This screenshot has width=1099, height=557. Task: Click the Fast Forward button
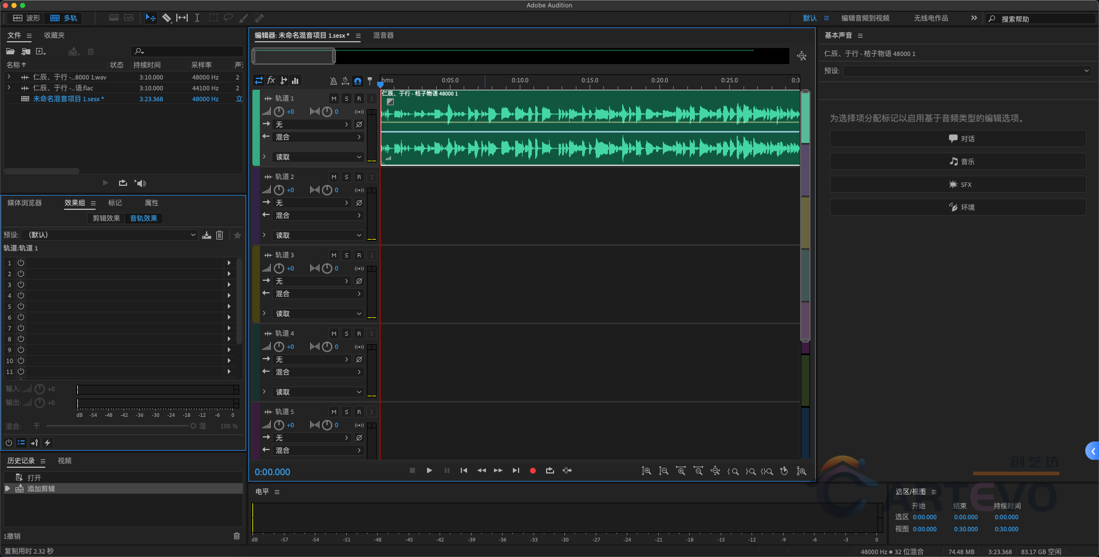[x=498, y=471]
